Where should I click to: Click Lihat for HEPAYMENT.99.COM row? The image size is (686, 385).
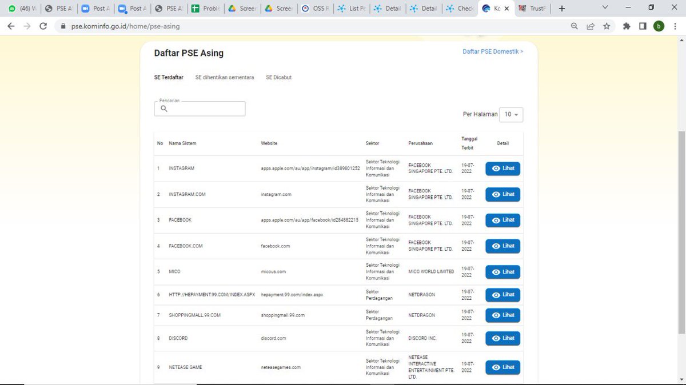tap(503, 295)
